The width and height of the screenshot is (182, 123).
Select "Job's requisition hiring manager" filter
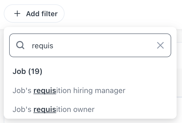[69, 90]
